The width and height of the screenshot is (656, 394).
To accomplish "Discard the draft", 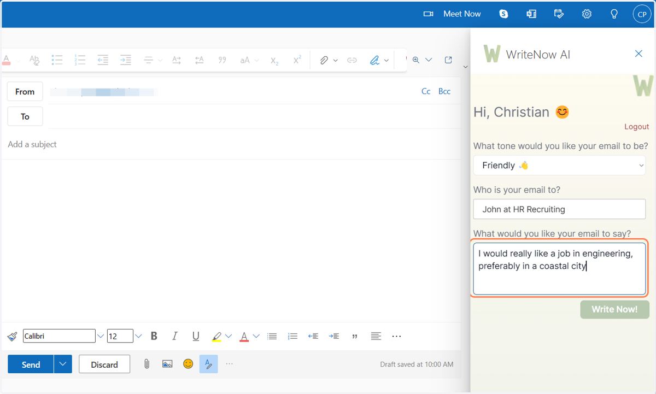I will tap(104, 364).
